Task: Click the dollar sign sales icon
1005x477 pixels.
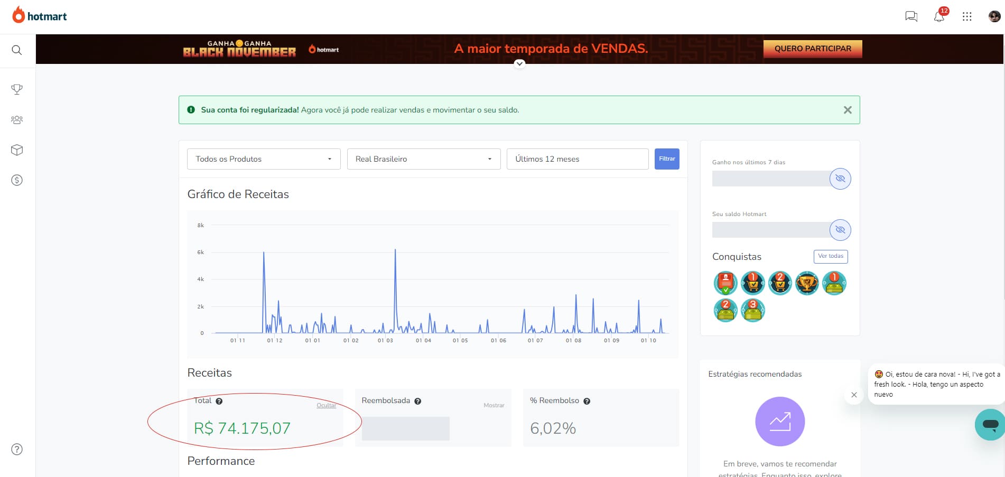Action: [17, 180]
